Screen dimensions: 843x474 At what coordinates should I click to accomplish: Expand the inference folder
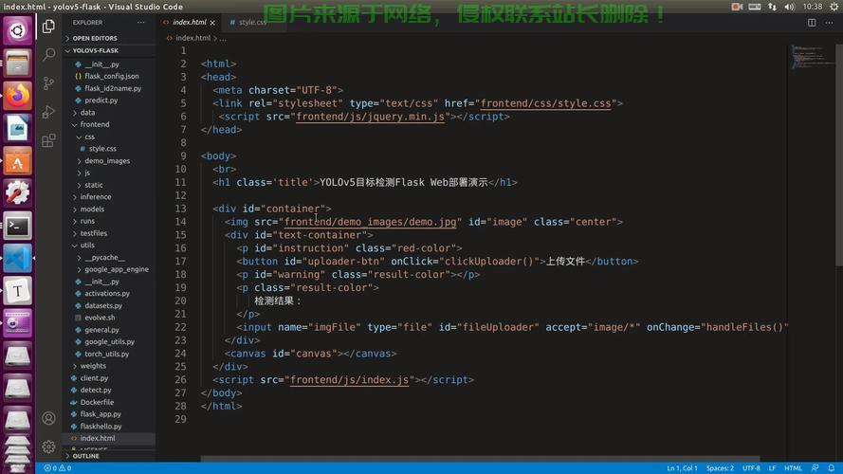coord(96,196)
